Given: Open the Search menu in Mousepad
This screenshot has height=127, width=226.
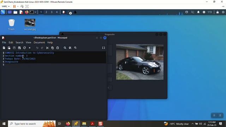Looking at the screenshot, I should coord(19,42).
